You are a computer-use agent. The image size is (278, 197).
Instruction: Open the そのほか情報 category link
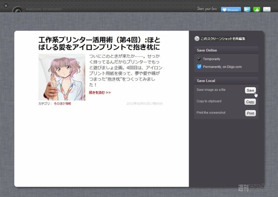tap(62, 103)
